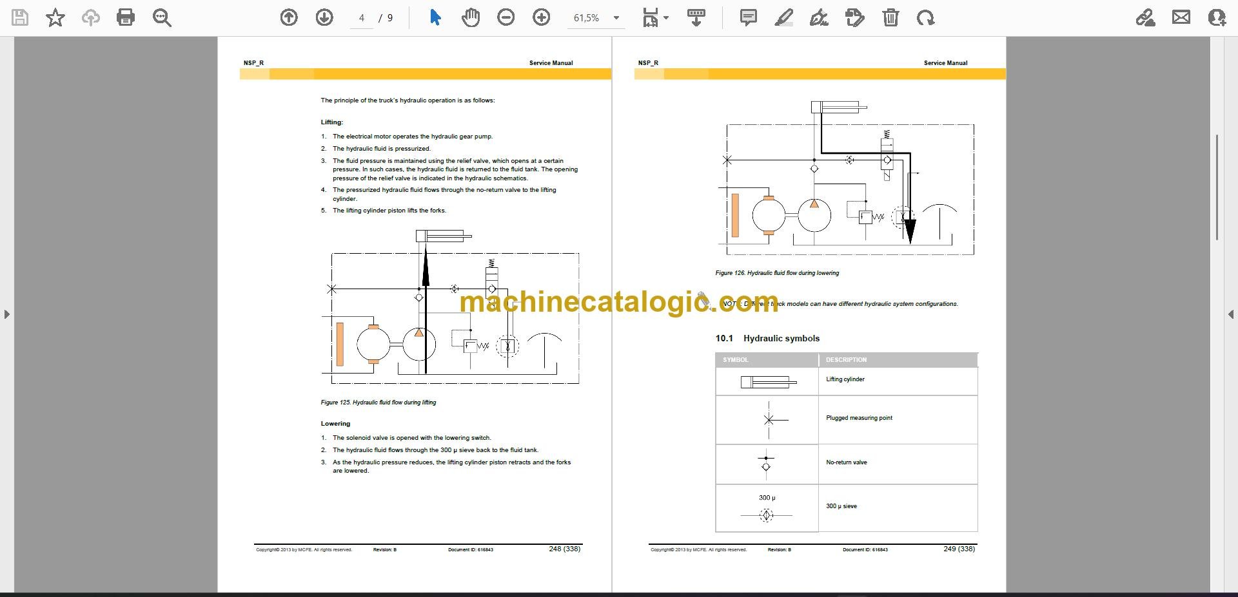Rotate the page view icon
This screenshot has height=597, width=1238.
click(x=926, y=17)
